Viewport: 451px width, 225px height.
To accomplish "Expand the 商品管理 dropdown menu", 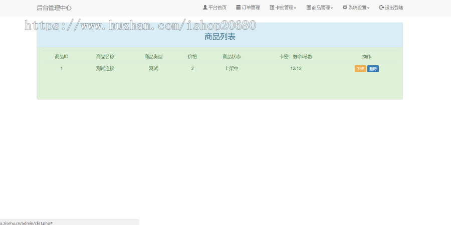I will click(320, 8).
